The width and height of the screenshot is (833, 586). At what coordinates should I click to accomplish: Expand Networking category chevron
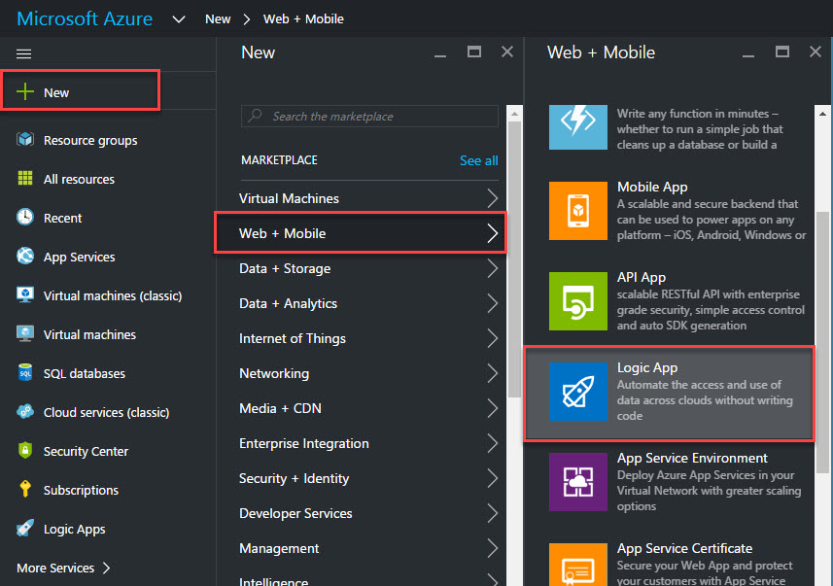493,373
